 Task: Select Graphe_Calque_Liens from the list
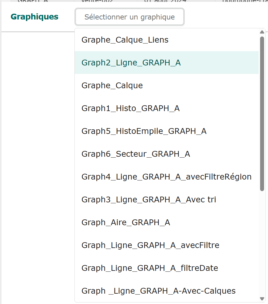pos(125,40)
